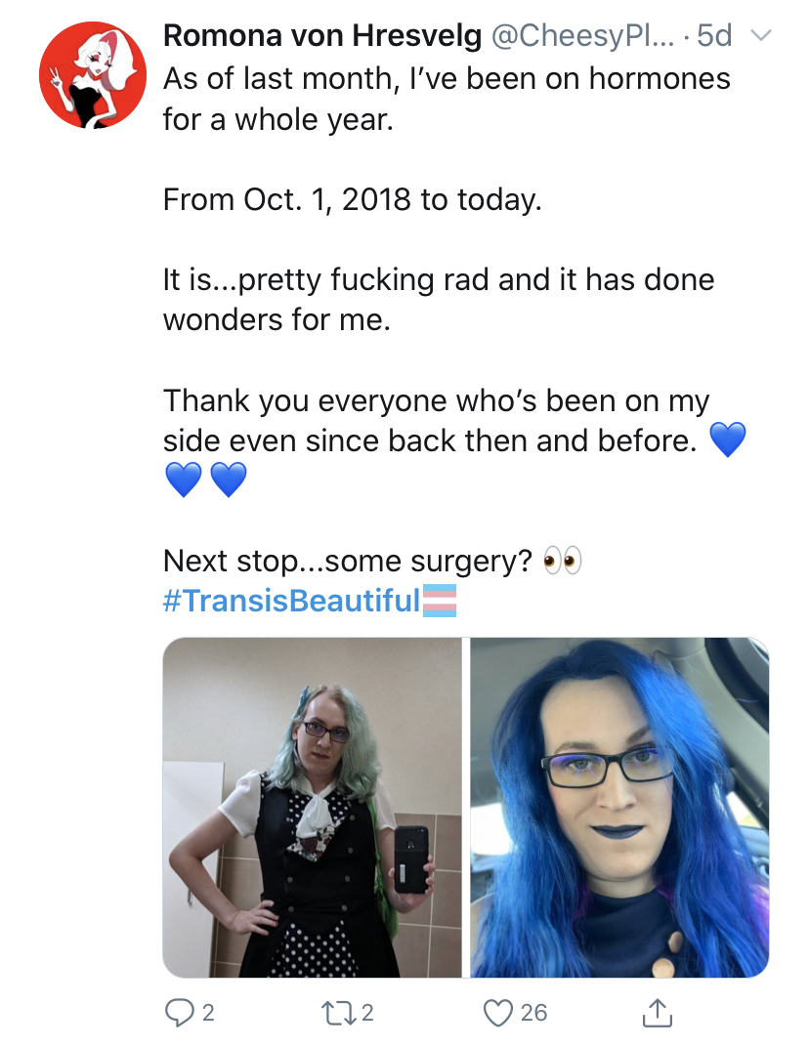This screenshot has width=809, height=1047.
Task: Click the eyes emoji after "some surgery?"
Action: [x=562, y=561]
